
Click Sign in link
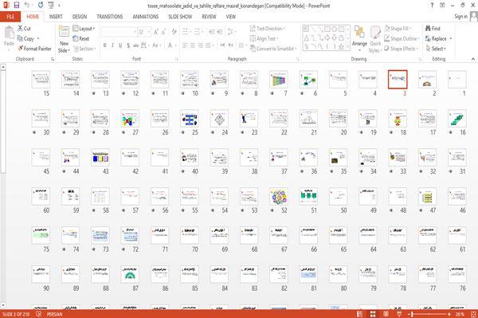click(460, 17)
